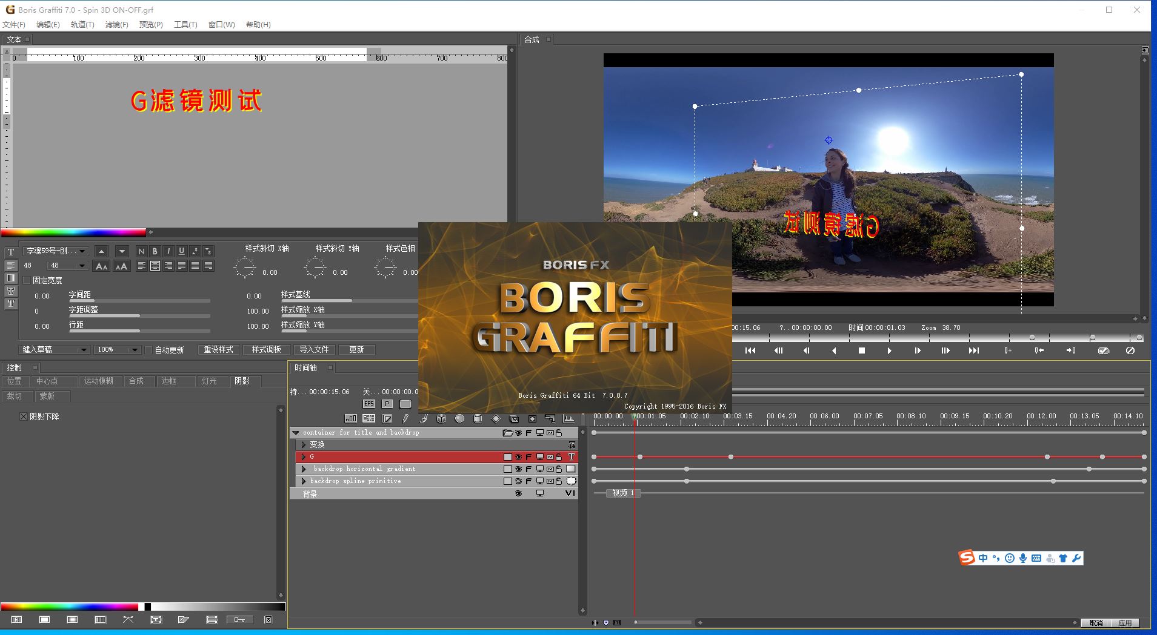1157x635 pixels.
Task: Hide the G text track visibility eye
Action: pos(518,457)
